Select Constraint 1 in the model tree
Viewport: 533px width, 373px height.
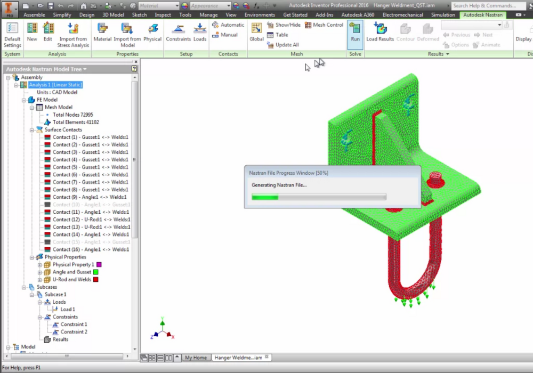pyautogui.click(x=74, y=325)
